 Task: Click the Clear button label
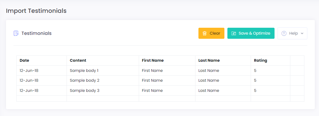(x=215, y=33)
